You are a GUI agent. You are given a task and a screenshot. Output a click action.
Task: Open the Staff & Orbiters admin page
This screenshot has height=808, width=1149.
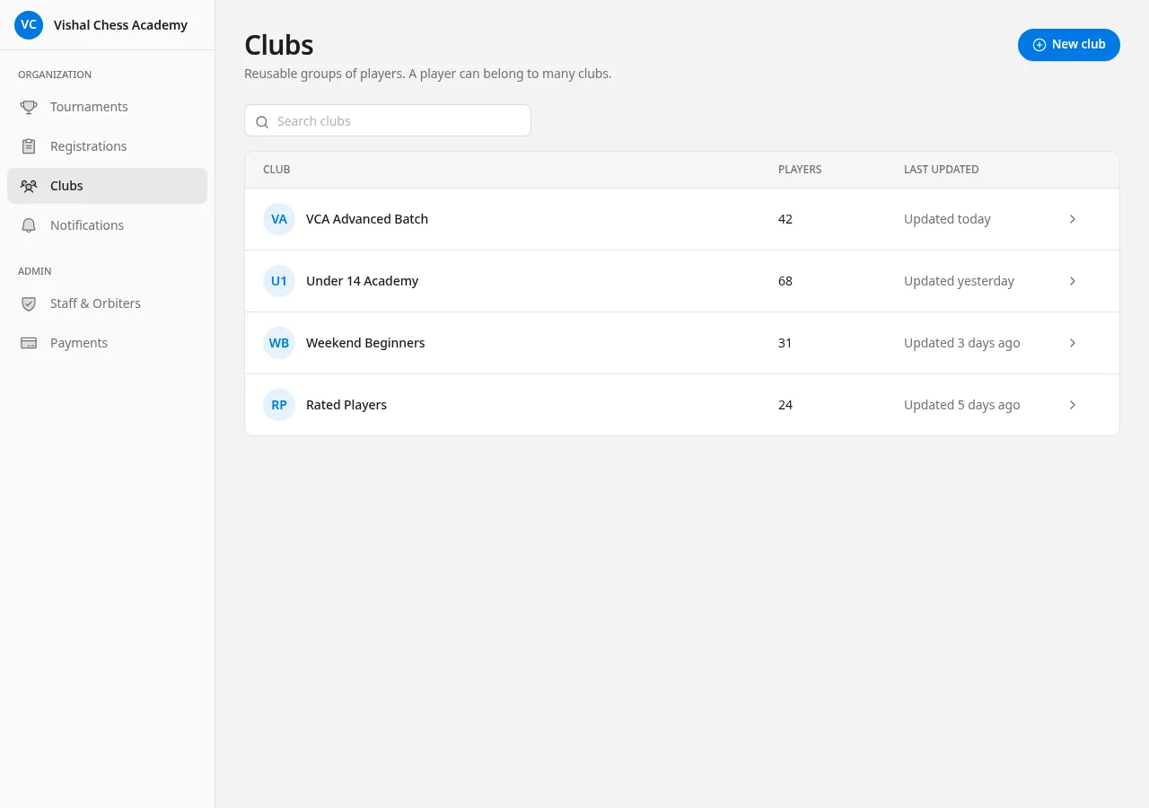pyautogui.click(x=107, y=303)
